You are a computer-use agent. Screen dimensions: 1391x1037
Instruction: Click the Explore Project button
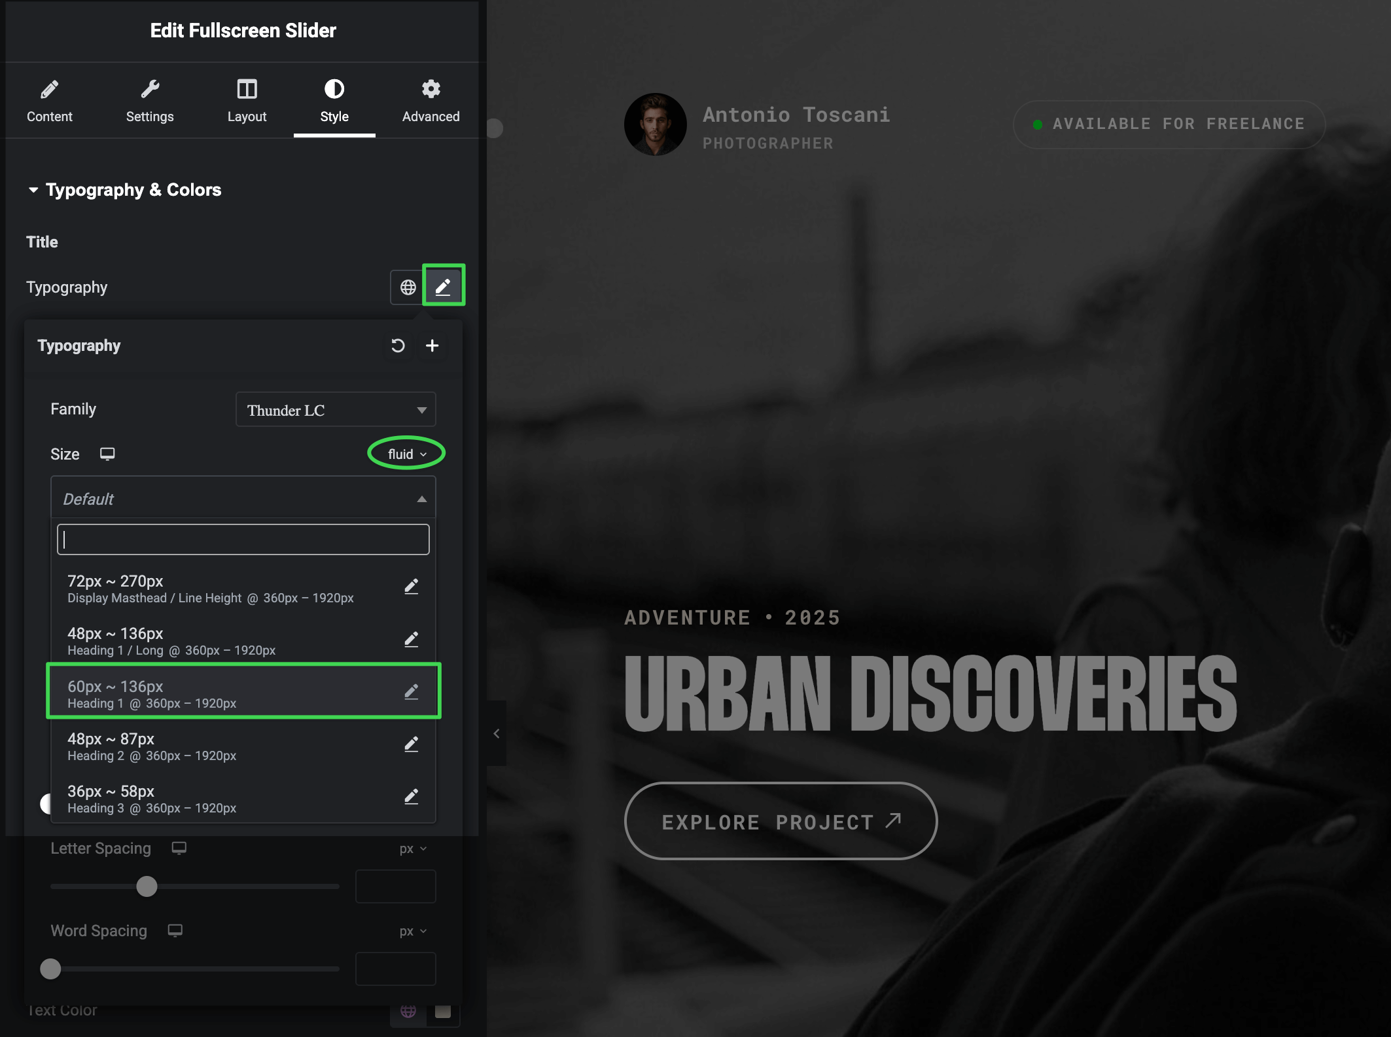tap(781, 821)
